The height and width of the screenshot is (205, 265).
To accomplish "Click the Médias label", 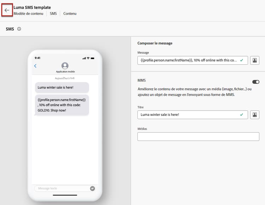I will point(142,129).
